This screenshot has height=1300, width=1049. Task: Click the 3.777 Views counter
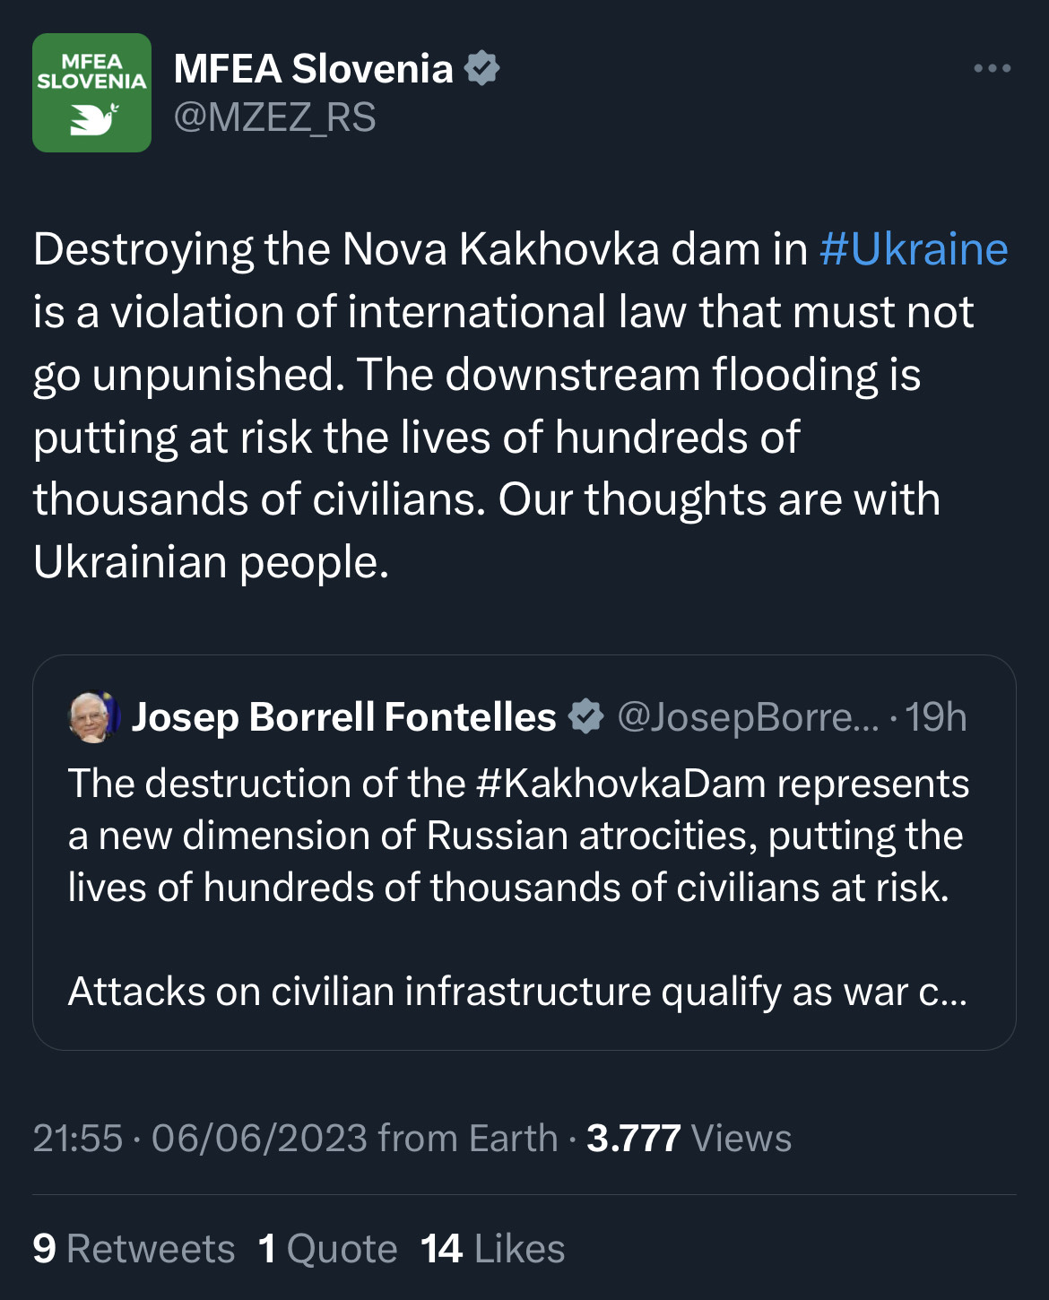click(x=689, y=1139)
